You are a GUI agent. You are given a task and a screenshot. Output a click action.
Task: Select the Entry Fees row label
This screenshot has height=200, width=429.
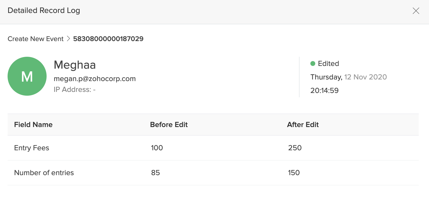click(32, 148)
